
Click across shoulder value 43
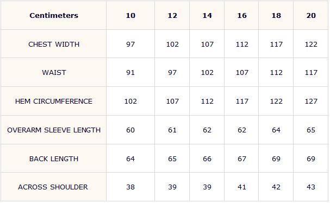click(311, 187)
